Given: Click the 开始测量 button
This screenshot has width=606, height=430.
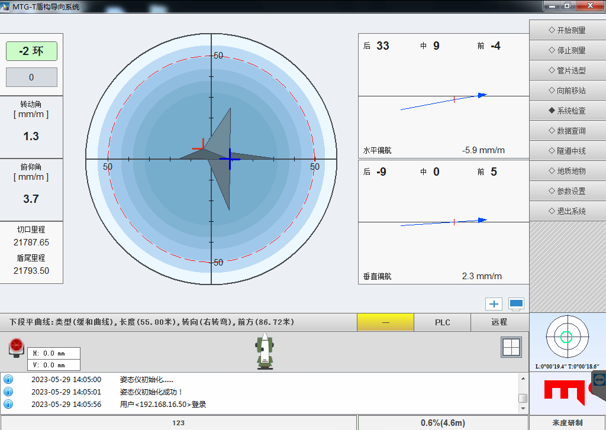Looking at the screenshot, I should [568, 30].
